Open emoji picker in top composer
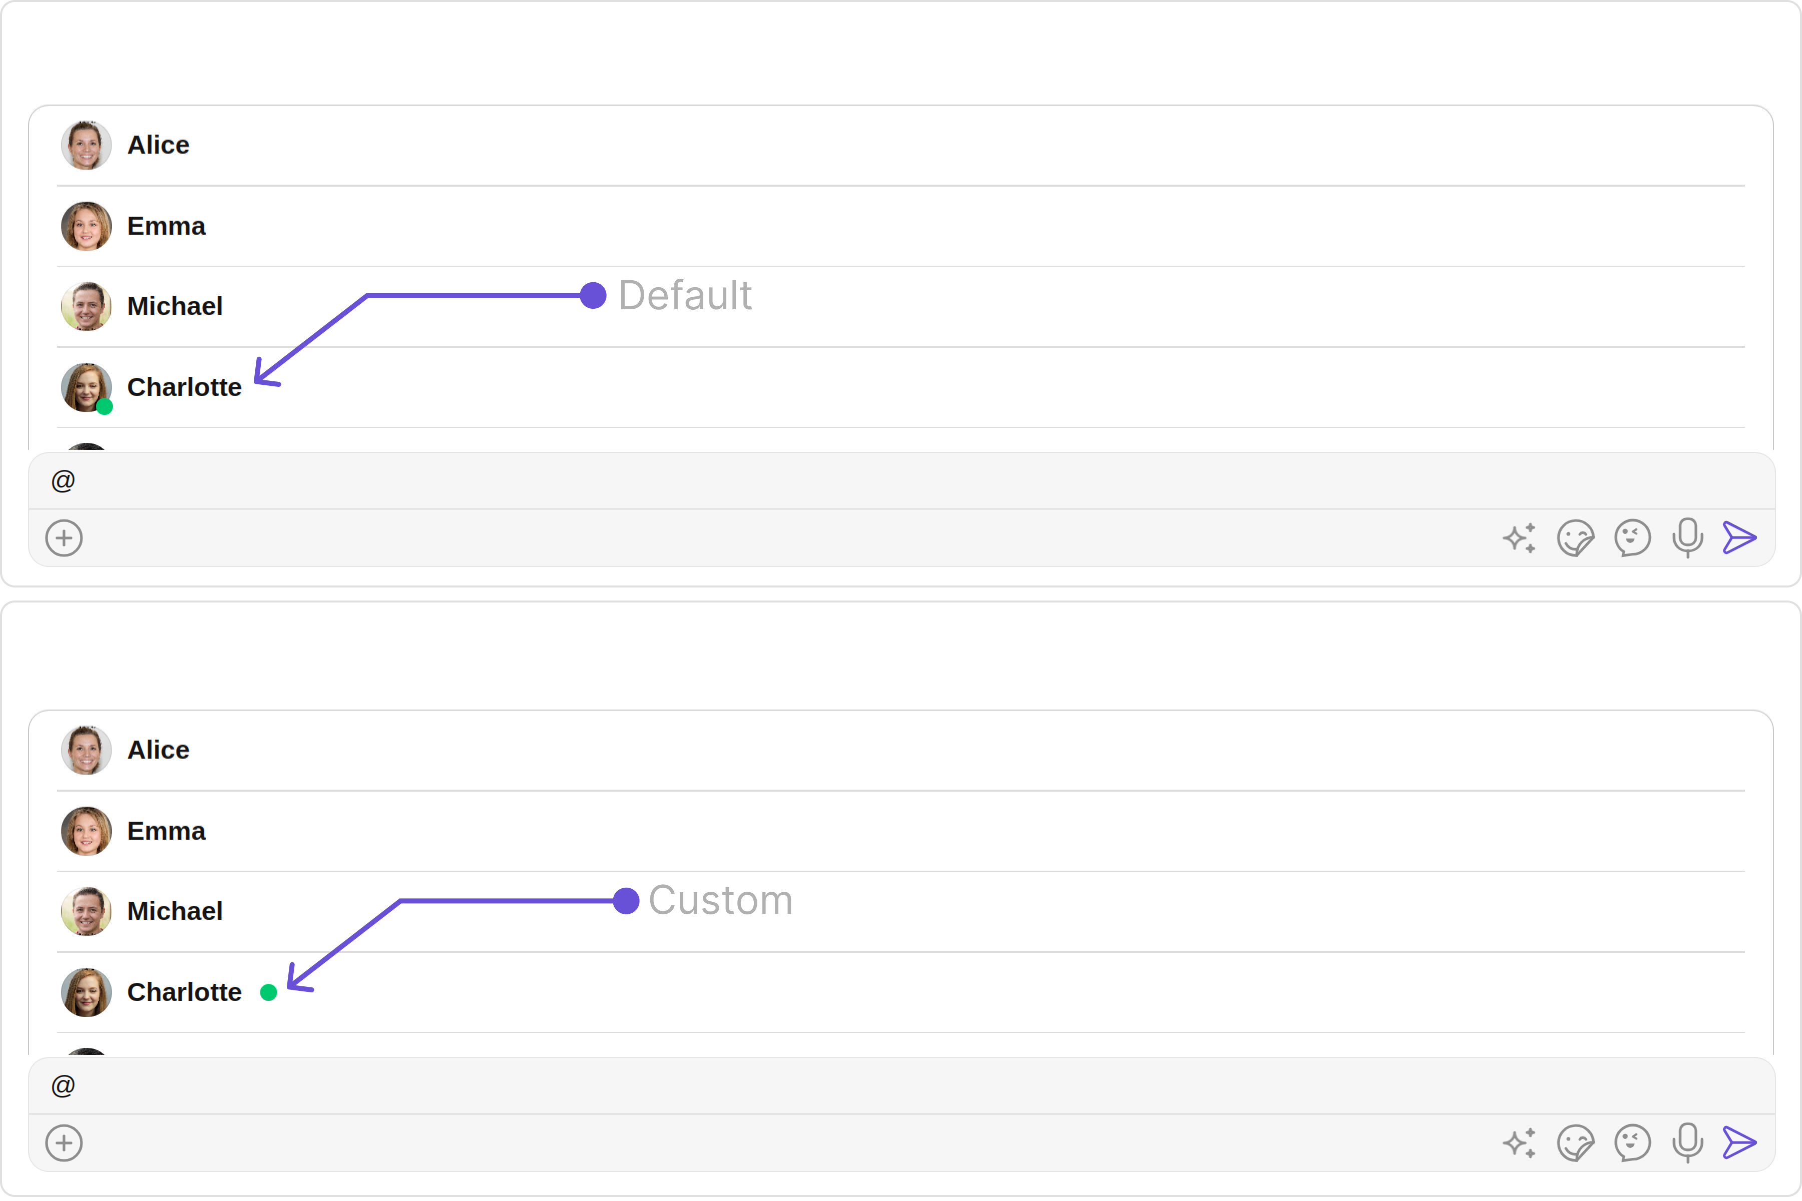1802x1201 pixels. click(1632, 538)
